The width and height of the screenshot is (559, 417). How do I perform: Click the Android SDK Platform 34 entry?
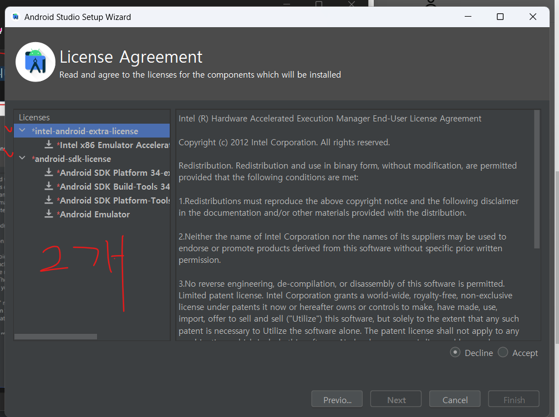click(x=113, y=172)
